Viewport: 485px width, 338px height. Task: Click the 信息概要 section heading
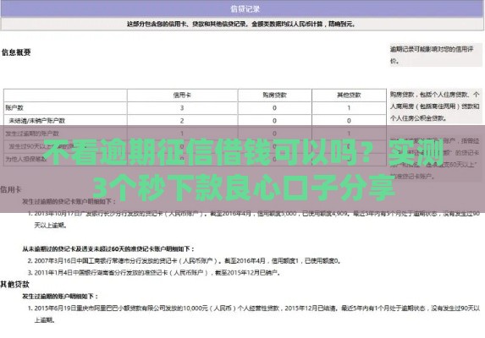[x=16, y=52]
